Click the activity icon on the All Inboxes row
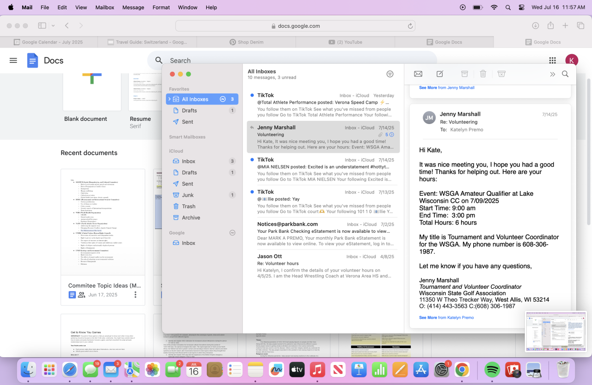The height and width of the screenshot is (385, 592). tap(223, 99)
